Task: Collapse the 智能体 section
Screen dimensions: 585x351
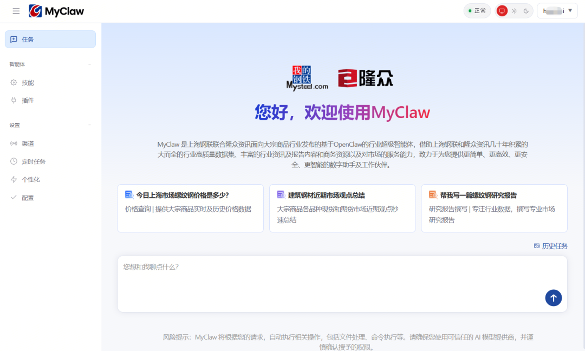Action: click(x=89, y=64)
